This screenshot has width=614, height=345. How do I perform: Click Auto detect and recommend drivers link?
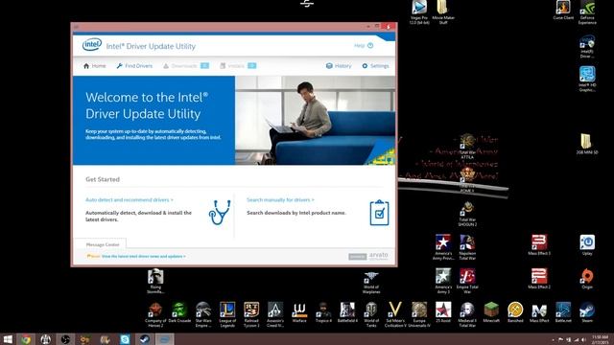coord(130,200)
